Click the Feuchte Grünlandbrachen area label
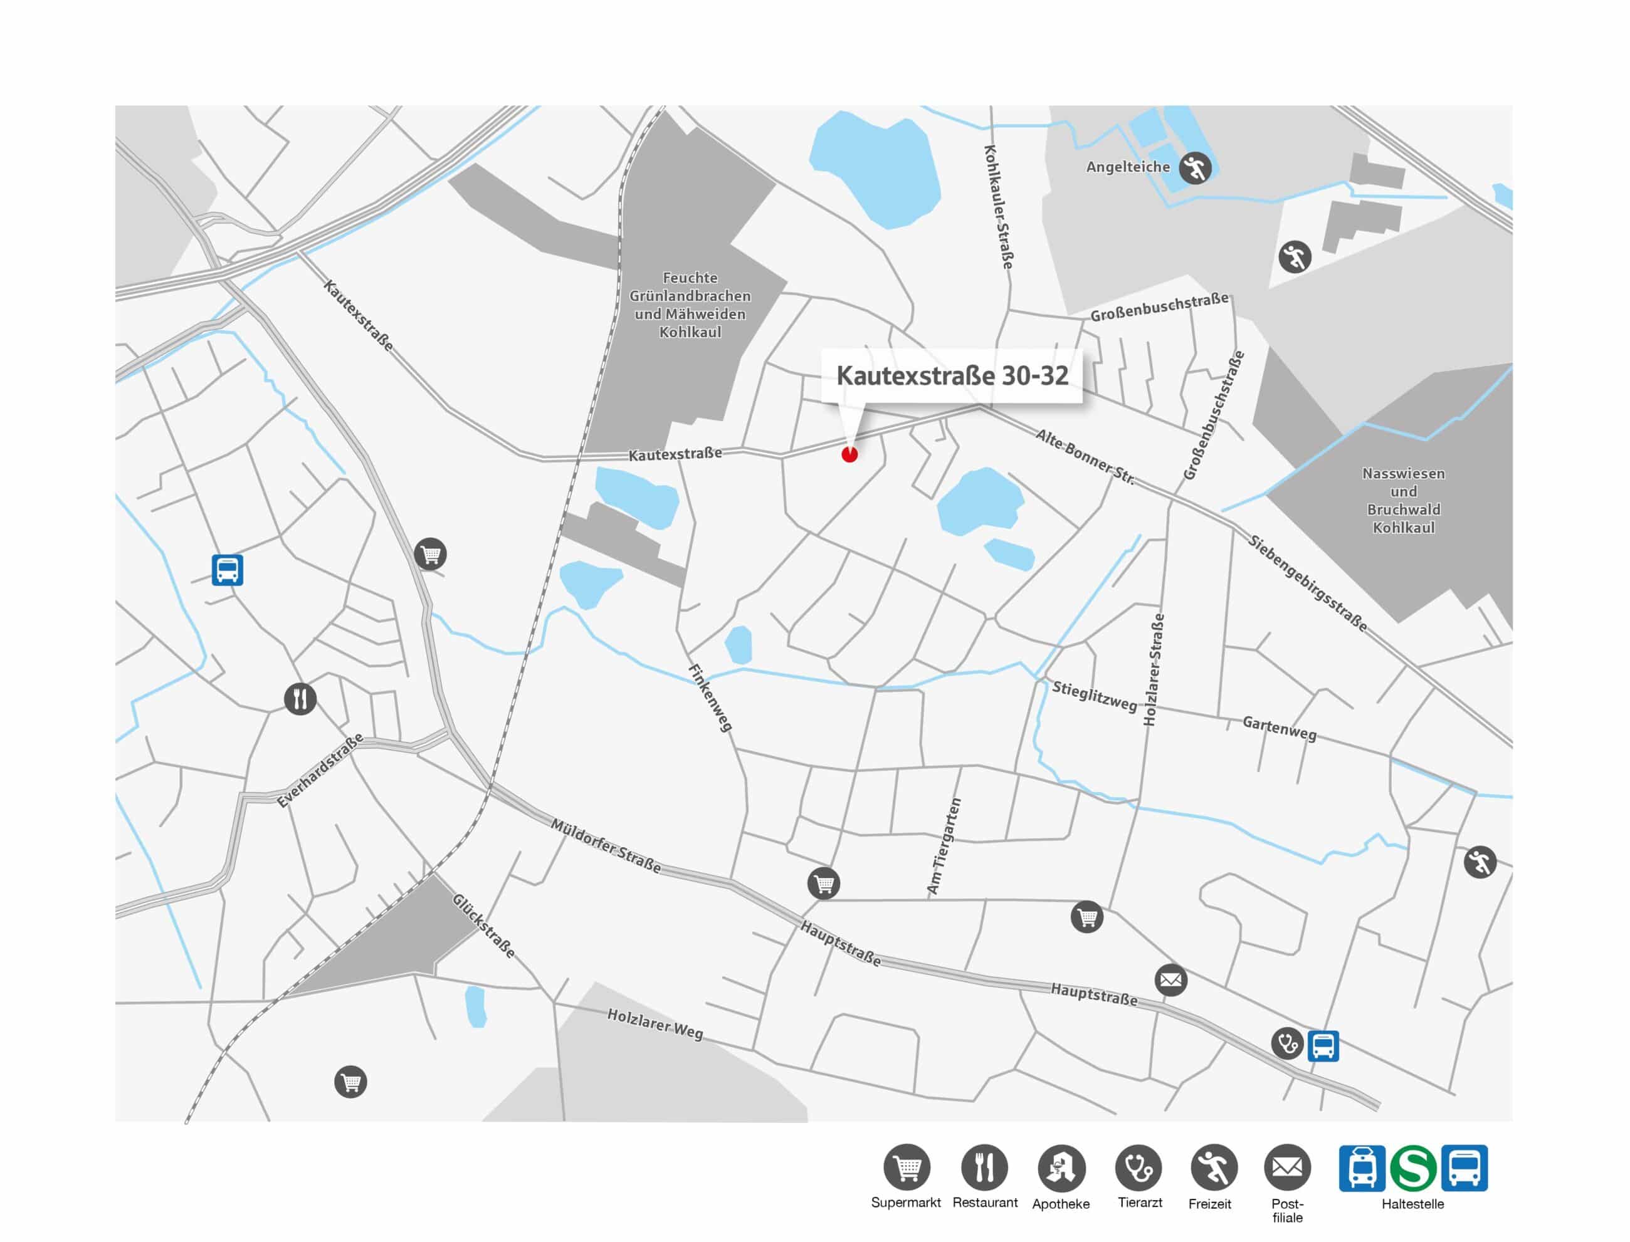Viewport: 1630px width, 1242px height. point(690,305)
